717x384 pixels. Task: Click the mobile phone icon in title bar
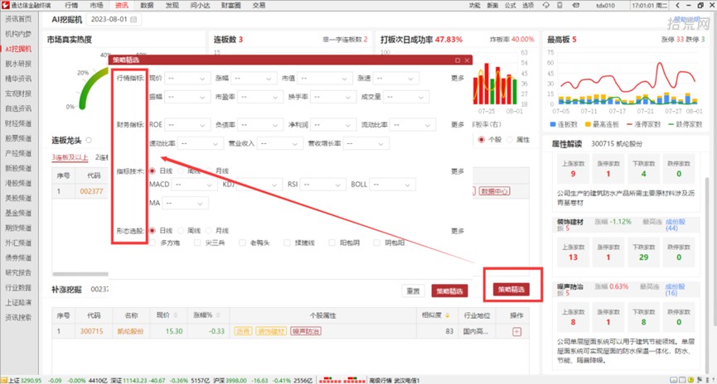coord(560,5)
